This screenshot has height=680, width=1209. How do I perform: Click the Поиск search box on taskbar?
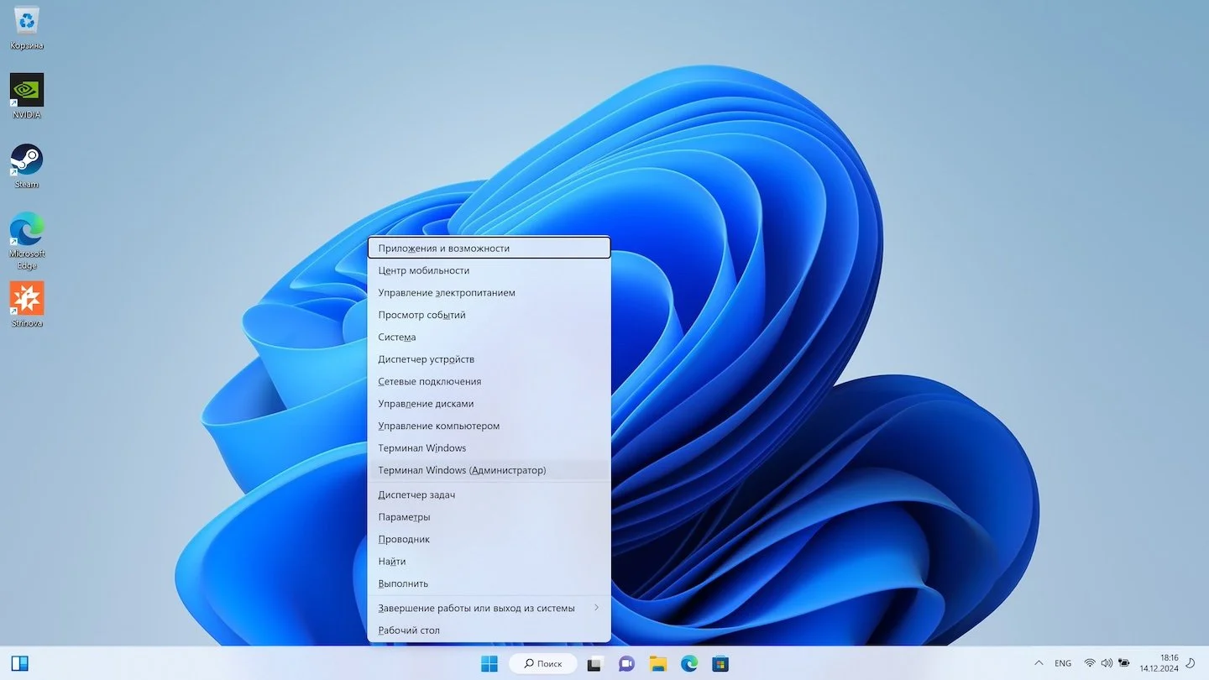tap(543, 663)
